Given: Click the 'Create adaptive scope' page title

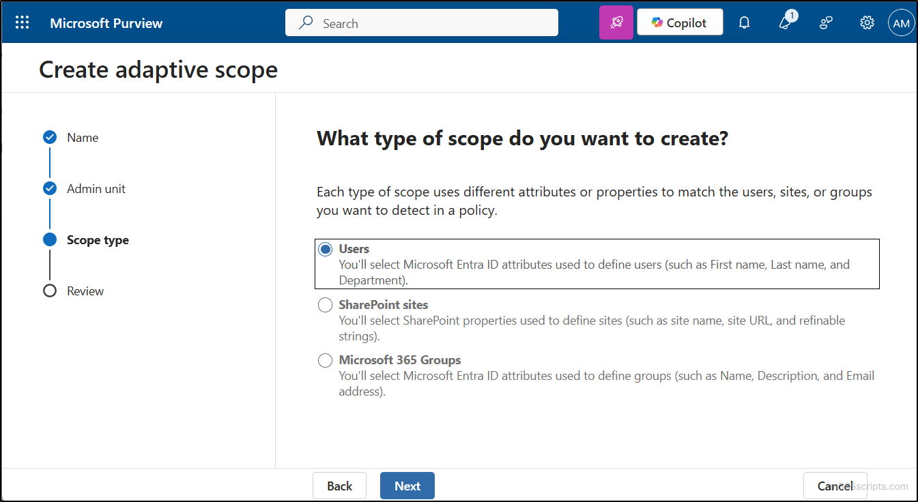Looking at the screenshot, I should 158,70.
